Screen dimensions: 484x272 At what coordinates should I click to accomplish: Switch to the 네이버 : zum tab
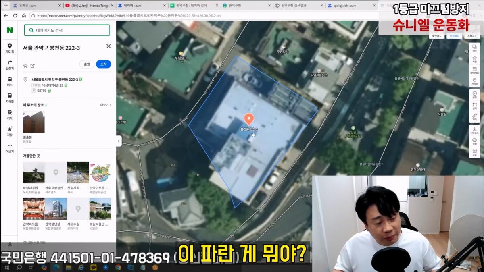pos(141,6)
